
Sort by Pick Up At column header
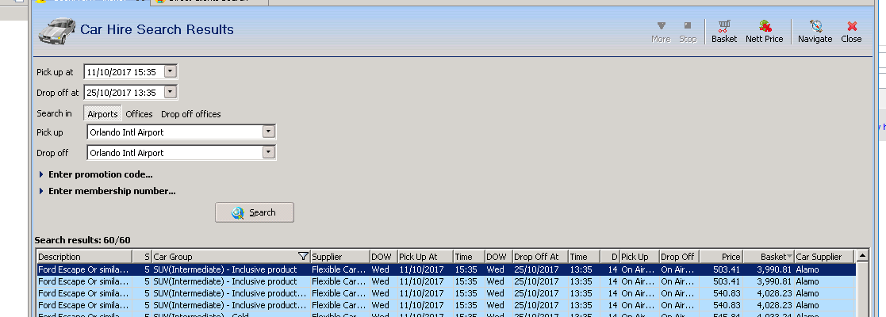pos(425,257)
